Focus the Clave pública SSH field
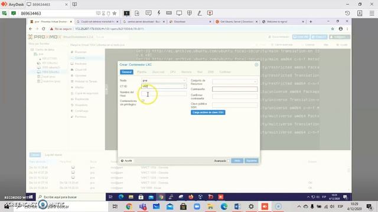Screen dimensions: 378x212 (x=234, y=105)
